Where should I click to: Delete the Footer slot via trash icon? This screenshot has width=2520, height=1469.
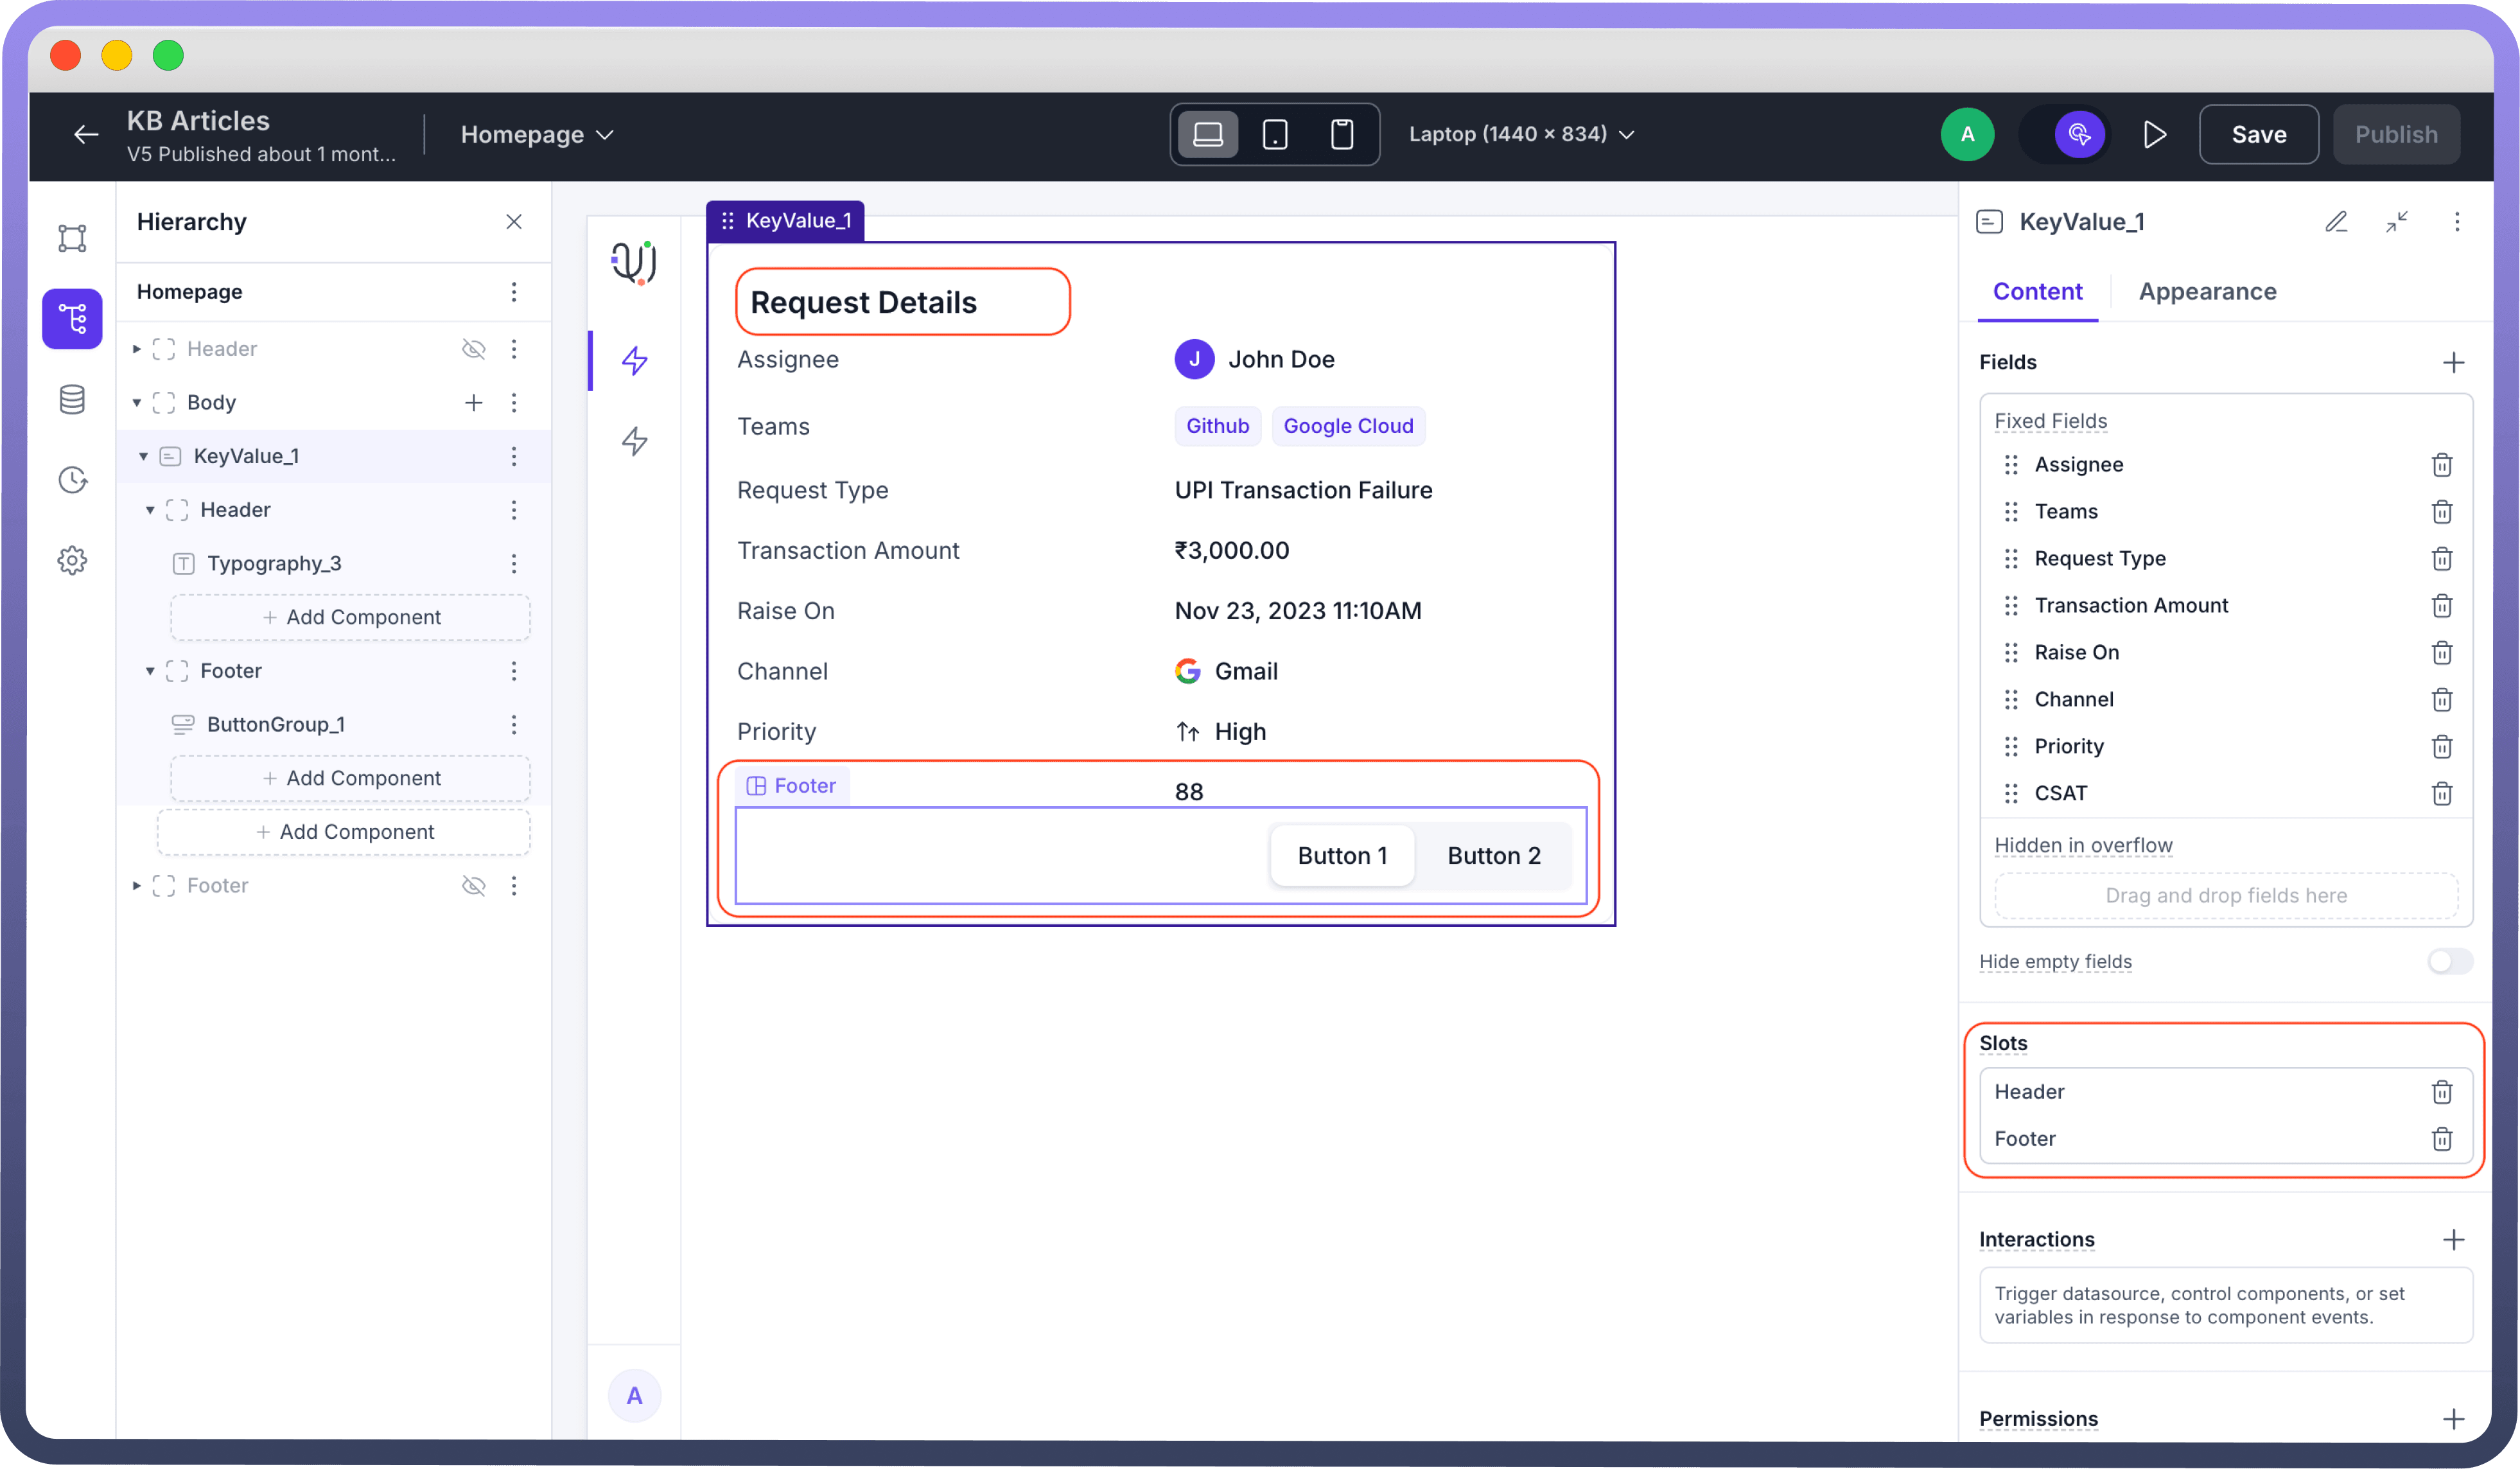[x=2441, y=1139]
